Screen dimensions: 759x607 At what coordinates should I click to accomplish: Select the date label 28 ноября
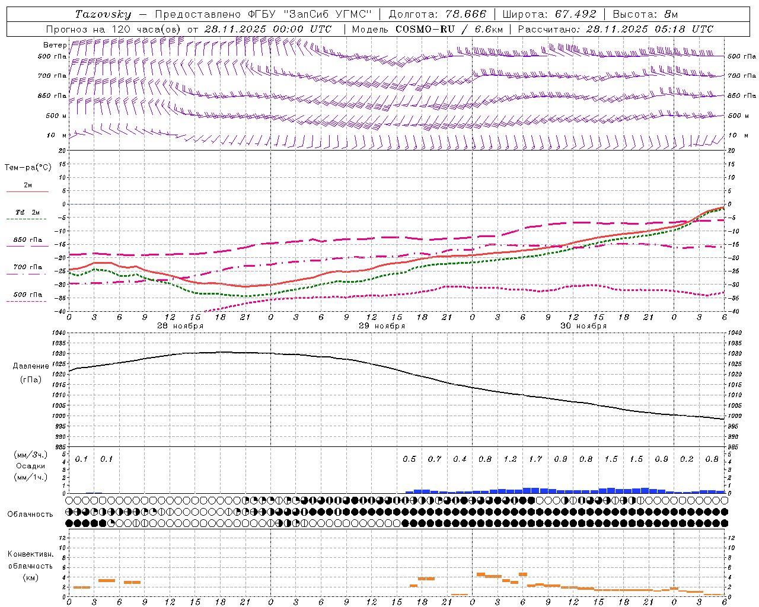[180, 326]
